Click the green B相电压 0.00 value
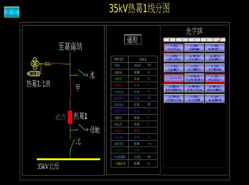The image size is (249, 185). [x=137, y=79]
